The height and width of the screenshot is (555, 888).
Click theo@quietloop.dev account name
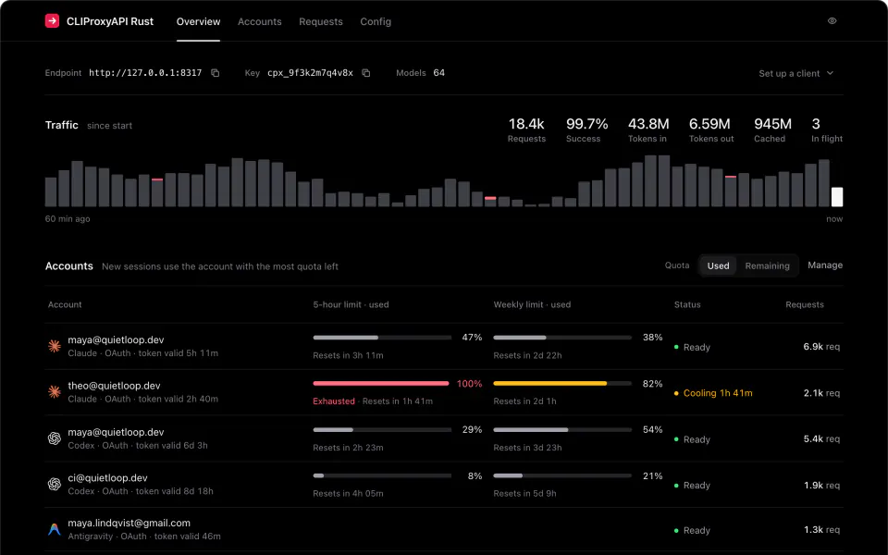tap(114, 386)
